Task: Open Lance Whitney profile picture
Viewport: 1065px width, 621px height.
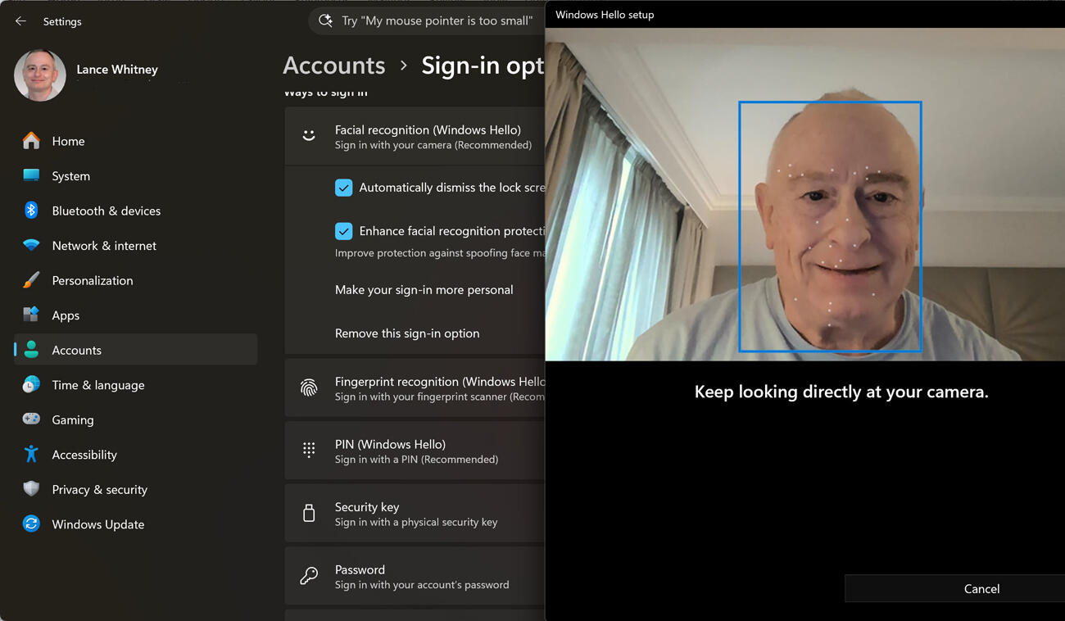Action: [40, 75]
